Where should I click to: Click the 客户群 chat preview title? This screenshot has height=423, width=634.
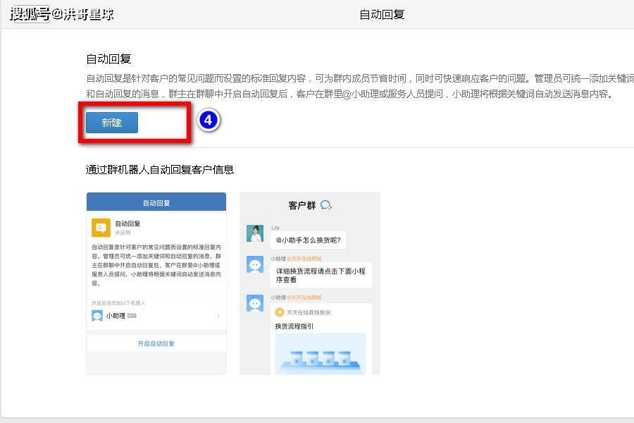click(302, 205)
